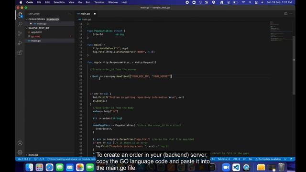Open the Explorer view in activity bar

(20, 15)
